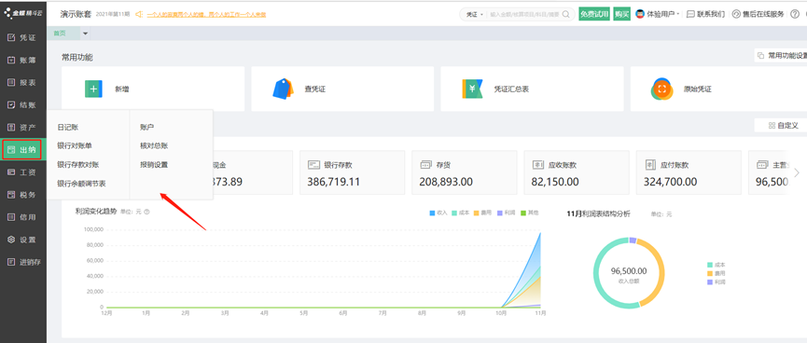The width and height of the screenshot is (807, 343).
Task: Click the green 免费试用 button
Action: 594,14
